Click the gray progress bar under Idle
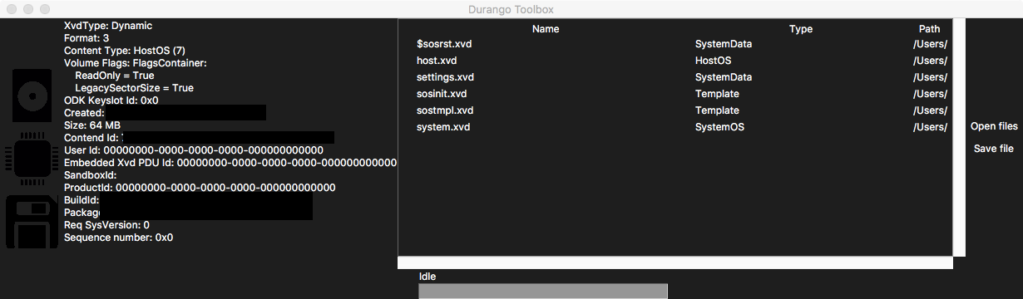Viewport: 1023px width, 299px height. (x=543, y=291)
